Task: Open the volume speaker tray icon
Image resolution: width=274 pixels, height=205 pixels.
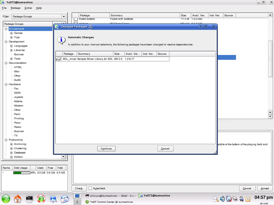Action: (x=222, y=199)
